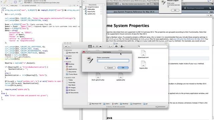Screen dimensions: 214x120
Task: Click the search magnifier on developer page
Action: pyautogui.click(x=210, y=8)
